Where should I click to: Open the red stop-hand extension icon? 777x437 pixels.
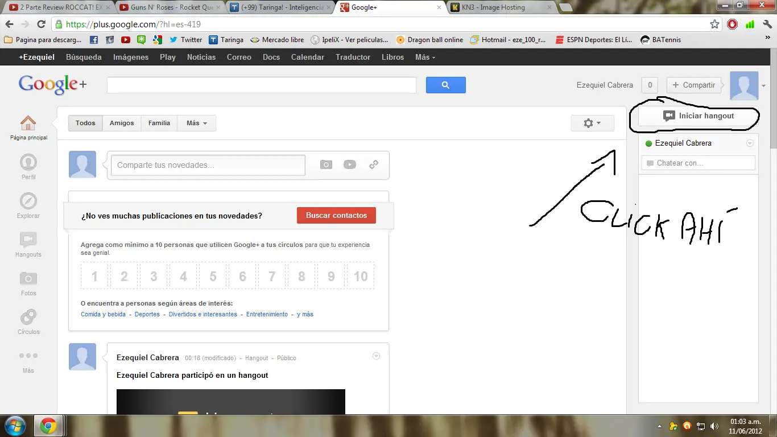(733, 24)
